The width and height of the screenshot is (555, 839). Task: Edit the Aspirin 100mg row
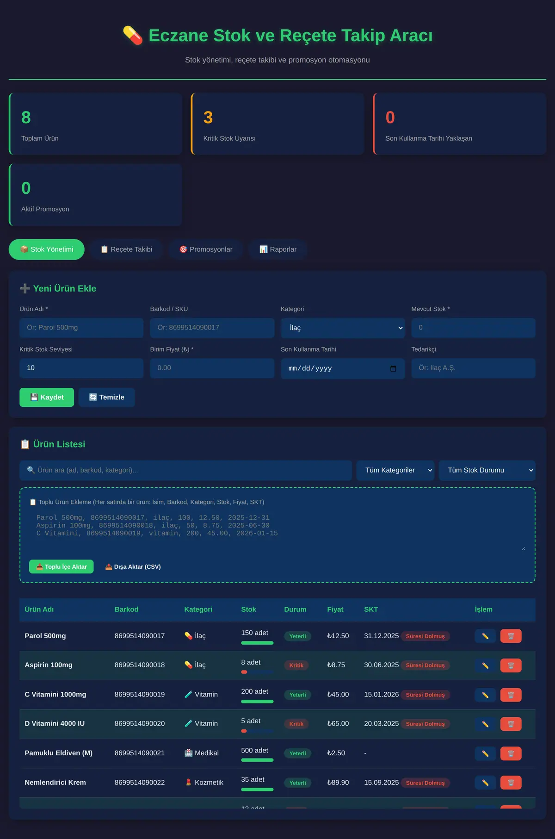[485, 665]
